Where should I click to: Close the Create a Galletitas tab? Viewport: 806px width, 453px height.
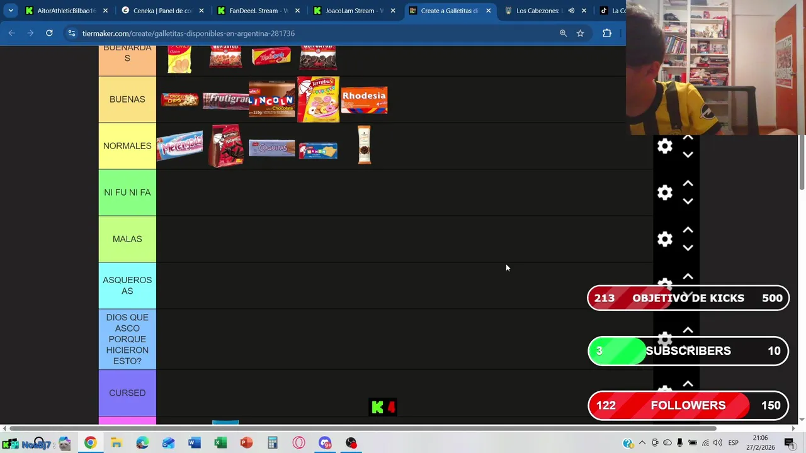(x=488, y=11)
